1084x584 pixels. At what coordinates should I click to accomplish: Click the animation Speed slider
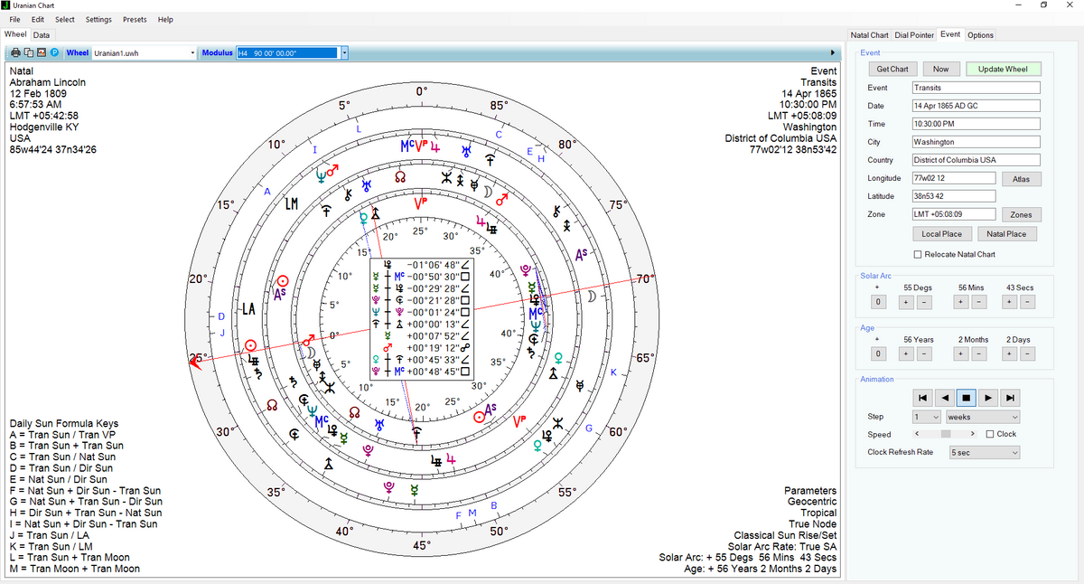coord(946,434)
